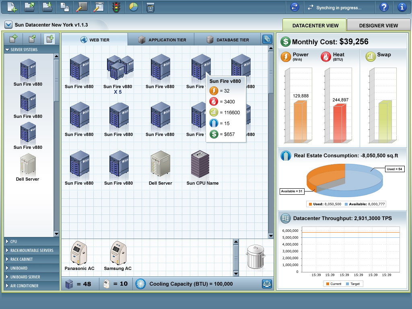Click the "= 3400" heat value in tooltip
Viewport: 412px width, 309px height.
[x=227, y=102]
